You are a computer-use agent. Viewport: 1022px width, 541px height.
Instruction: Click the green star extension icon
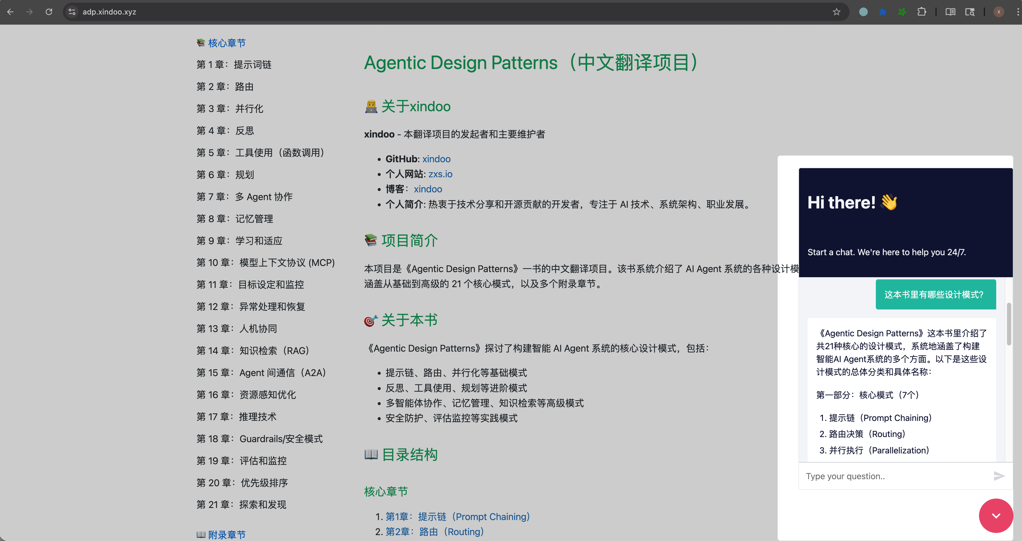902,12
